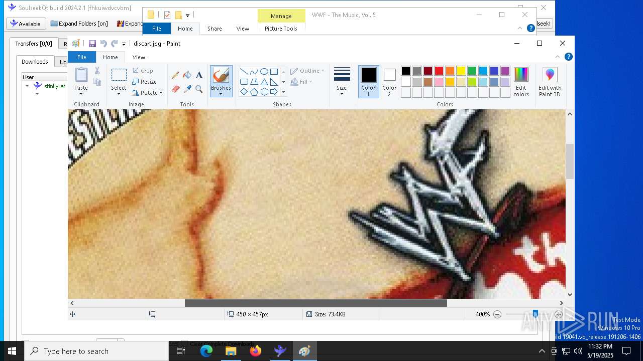Choose the Rectangle shape
The image size is (643, 361).
click(274, 71)
